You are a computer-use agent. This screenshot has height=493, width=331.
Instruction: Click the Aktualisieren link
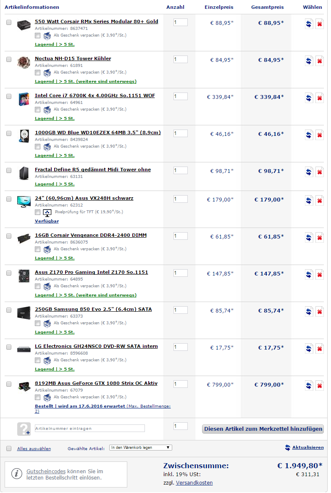click(308, 448)
